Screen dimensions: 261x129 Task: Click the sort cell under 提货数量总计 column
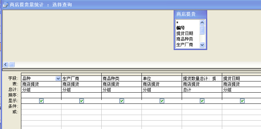(x=202, y=95)
